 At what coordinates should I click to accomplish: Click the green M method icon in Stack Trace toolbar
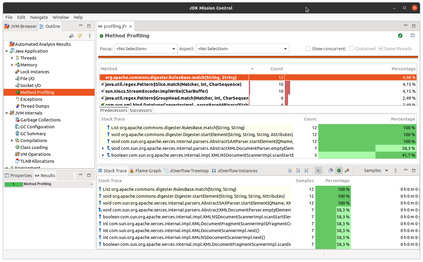pos(339,170)
